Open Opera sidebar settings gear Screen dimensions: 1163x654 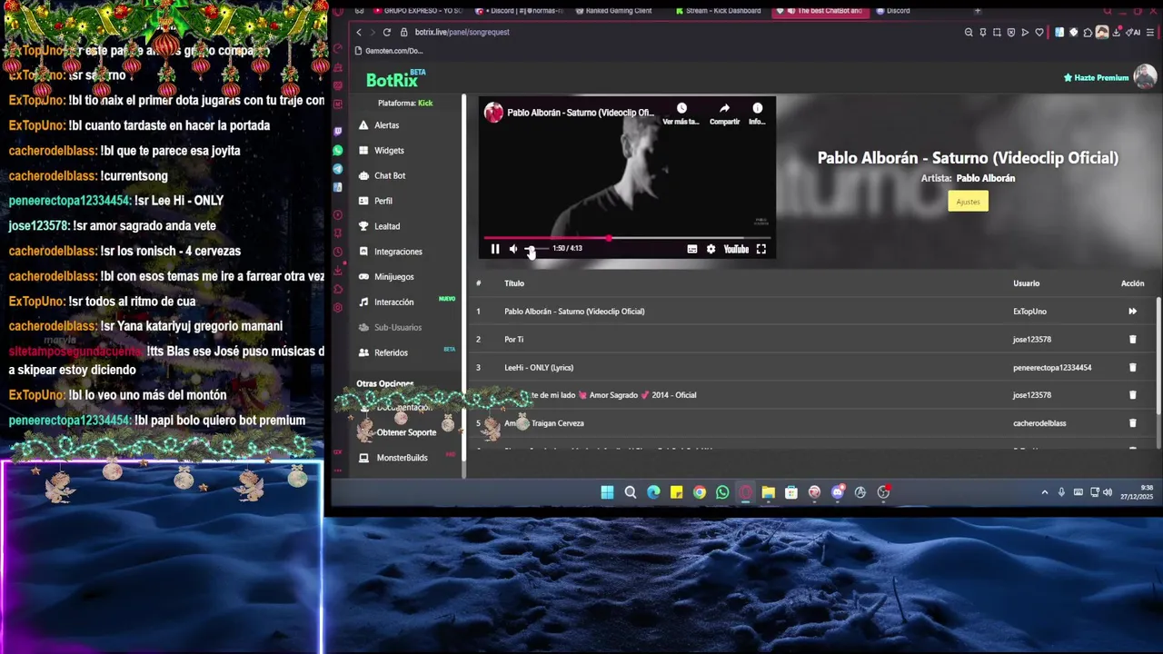click(x=338, y=308)
